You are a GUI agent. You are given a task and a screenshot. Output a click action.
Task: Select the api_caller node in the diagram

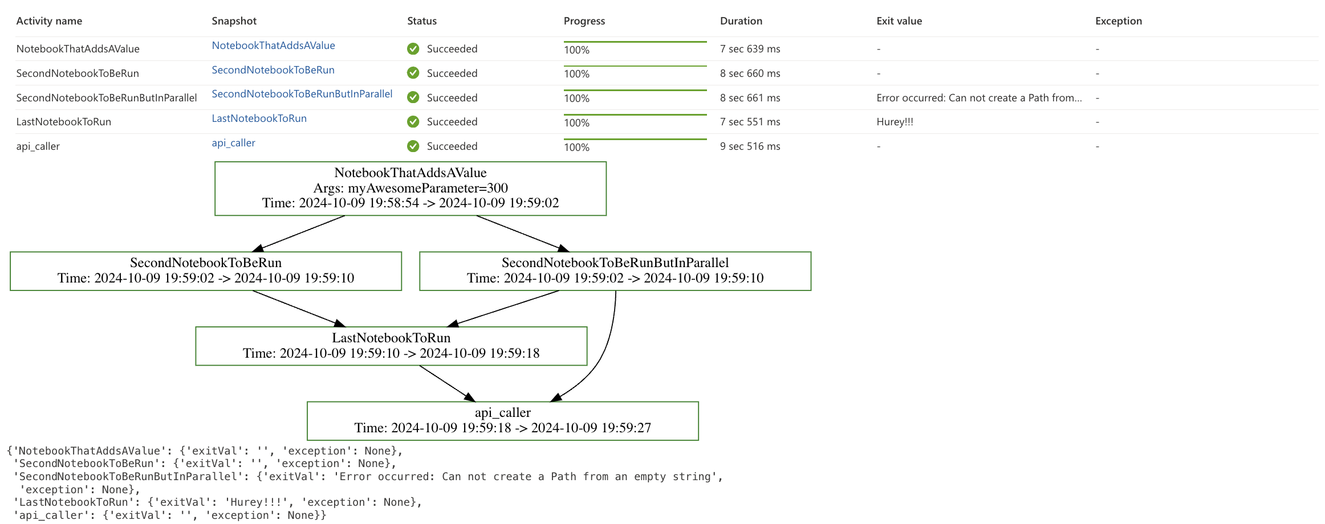pyautogui.click(x=502, y=421)
